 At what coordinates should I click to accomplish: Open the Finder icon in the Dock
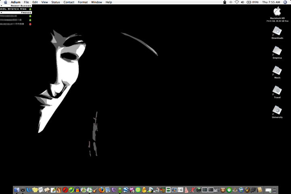(17, 190)
